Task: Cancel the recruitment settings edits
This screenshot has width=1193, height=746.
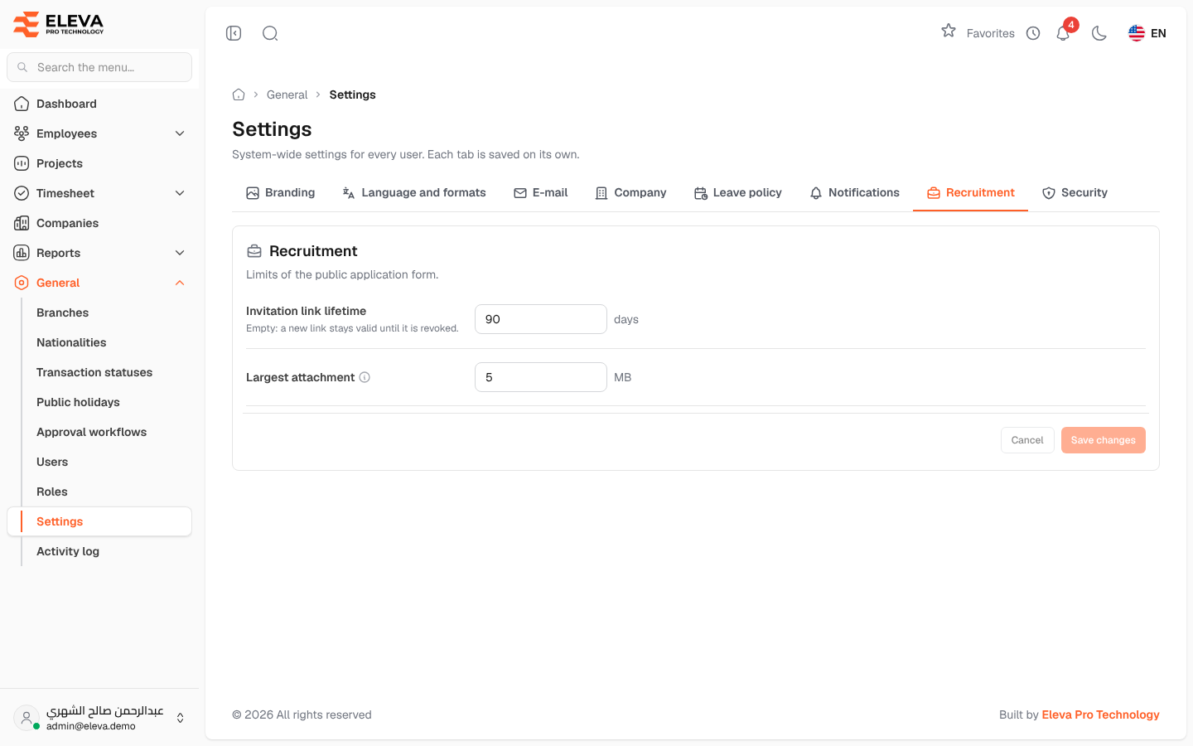Action: pos(1027,440)
